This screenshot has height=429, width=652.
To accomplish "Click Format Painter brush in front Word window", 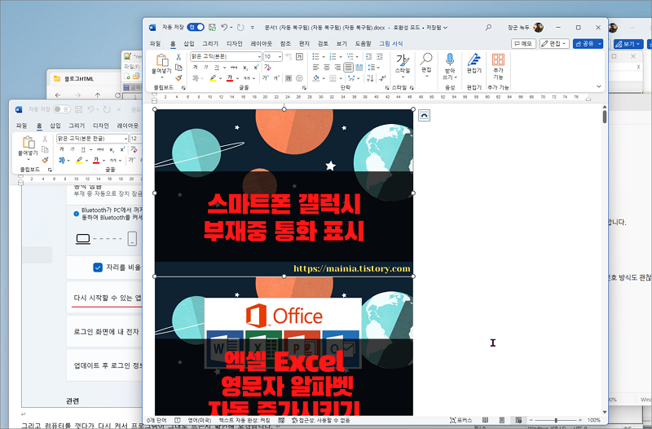I will click(x=178, y=78).
